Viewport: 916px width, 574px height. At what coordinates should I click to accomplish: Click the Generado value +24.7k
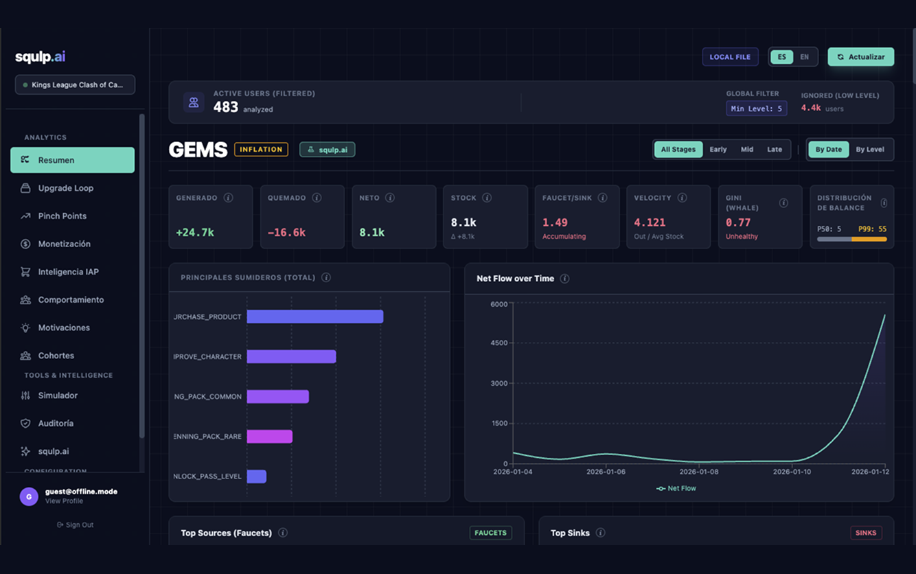[x=195, y=233]
